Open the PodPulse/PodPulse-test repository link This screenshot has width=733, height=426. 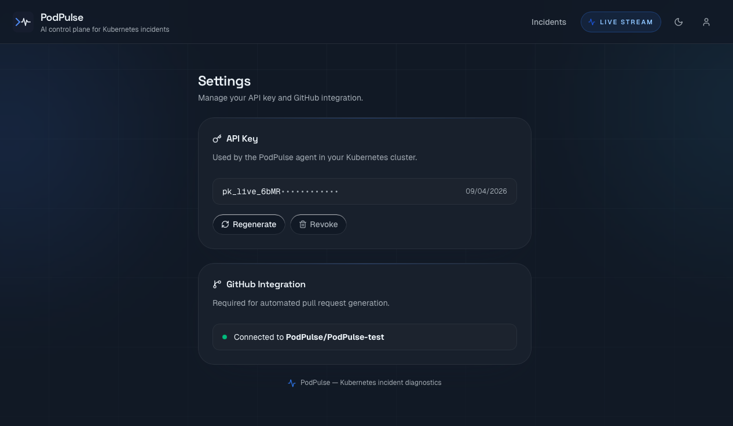pyautogui.click(x=335, y=337)
